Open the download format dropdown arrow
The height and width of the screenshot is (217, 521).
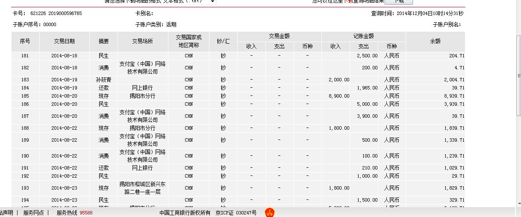[212, 1]
